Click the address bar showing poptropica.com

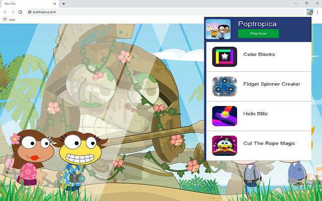[x=166, y=12]
